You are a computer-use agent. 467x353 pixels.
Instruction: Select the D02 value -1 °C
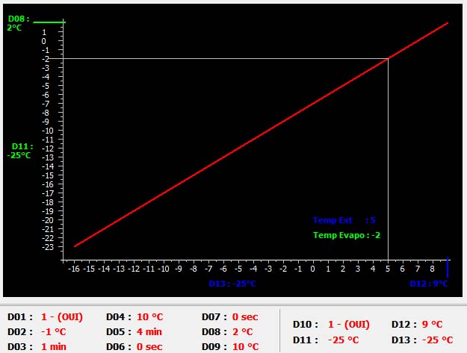point(53,331)
